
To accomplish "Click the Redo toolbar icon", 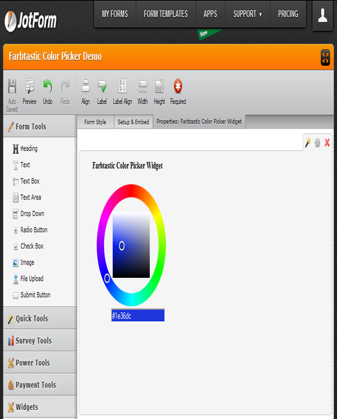I will click(65, 91).
